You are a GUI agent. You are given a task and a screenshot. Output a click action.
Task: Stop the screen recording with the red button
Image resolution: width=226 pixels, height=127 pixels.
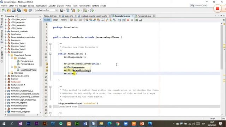218,8
